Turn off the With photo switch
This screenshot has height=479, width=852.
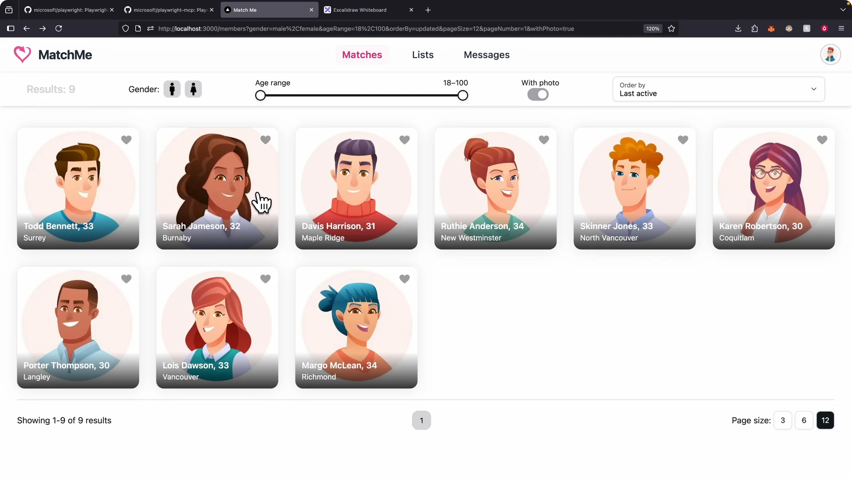tap(538, 94)
